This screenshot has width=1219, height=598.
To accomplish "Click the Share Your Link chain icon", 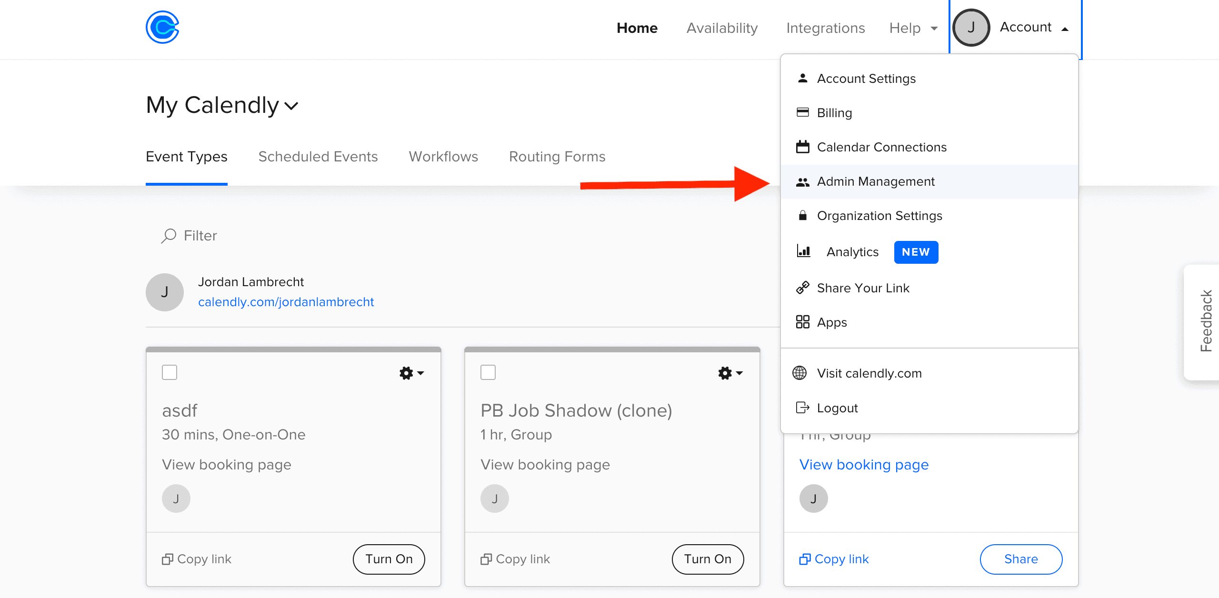I will (x=803, y=288).
